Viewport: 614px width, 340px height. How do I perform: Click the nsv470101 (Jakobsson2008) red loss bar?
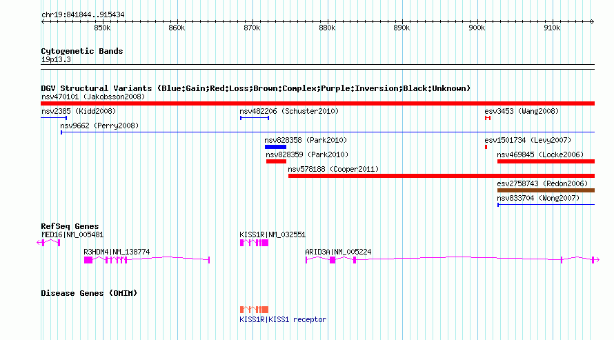point(317,103)
